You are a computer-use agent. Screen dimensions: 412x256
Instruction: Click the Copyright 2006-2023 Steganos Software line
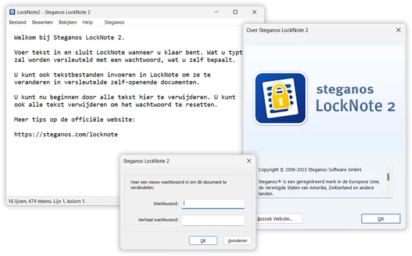(310, 170)
